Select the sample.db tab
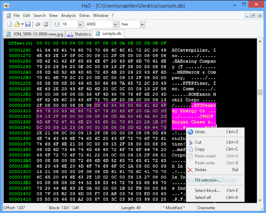Screen dimensions: 266x213 click(108, 34)
